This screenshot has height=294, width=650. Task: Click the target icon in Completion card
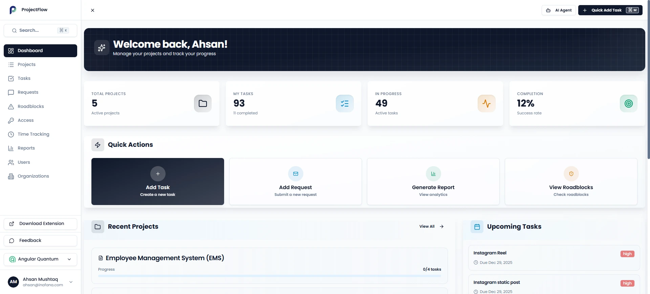click(x=628, y=104)
